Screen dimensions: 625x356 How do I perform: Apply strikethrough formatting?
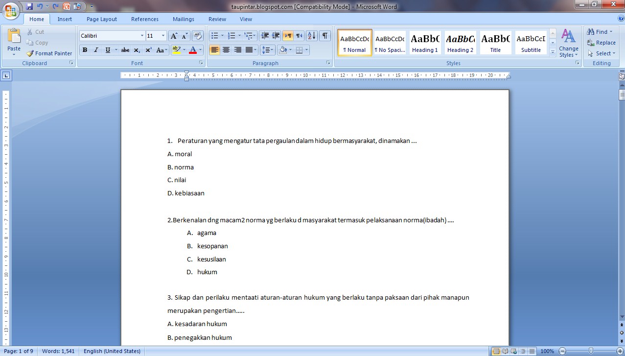coord(125,50)
